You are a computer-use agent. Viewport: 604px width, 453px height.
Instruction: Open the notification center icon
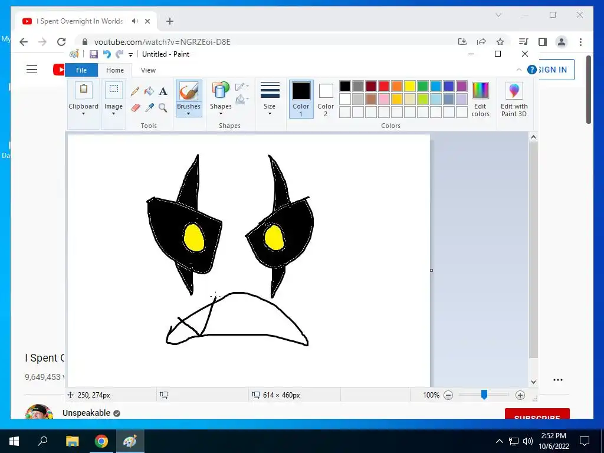coord(585,441)
